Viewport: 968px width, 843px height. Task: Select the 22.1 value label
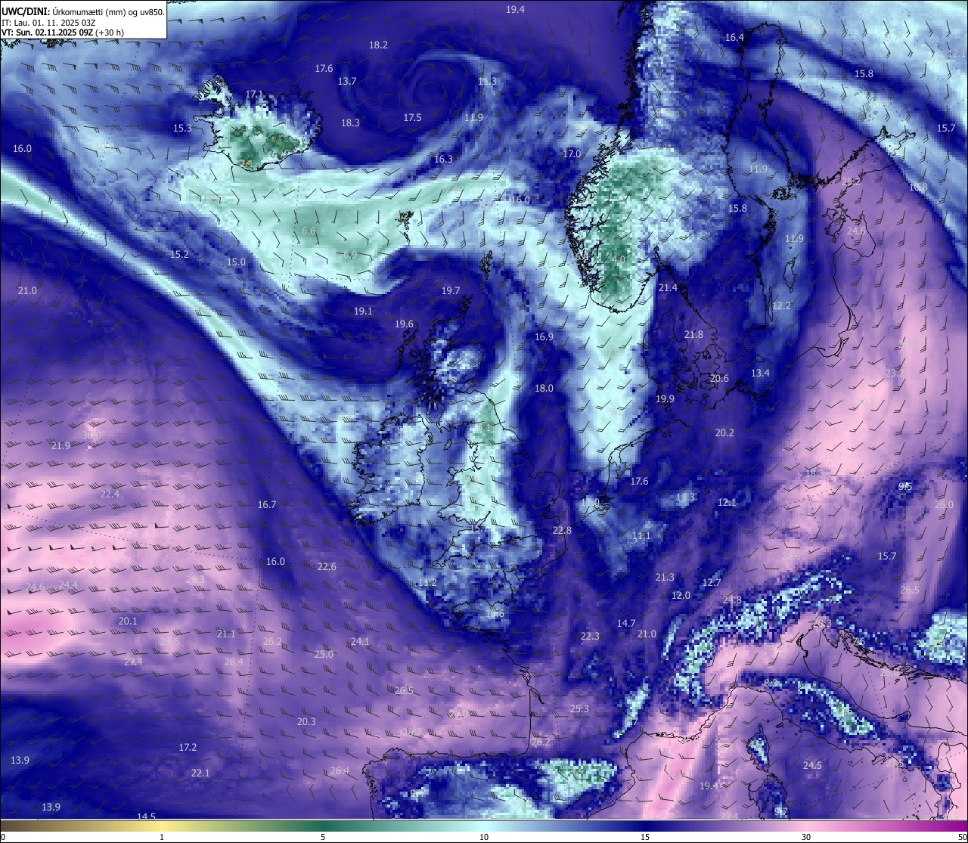point(200,773)
